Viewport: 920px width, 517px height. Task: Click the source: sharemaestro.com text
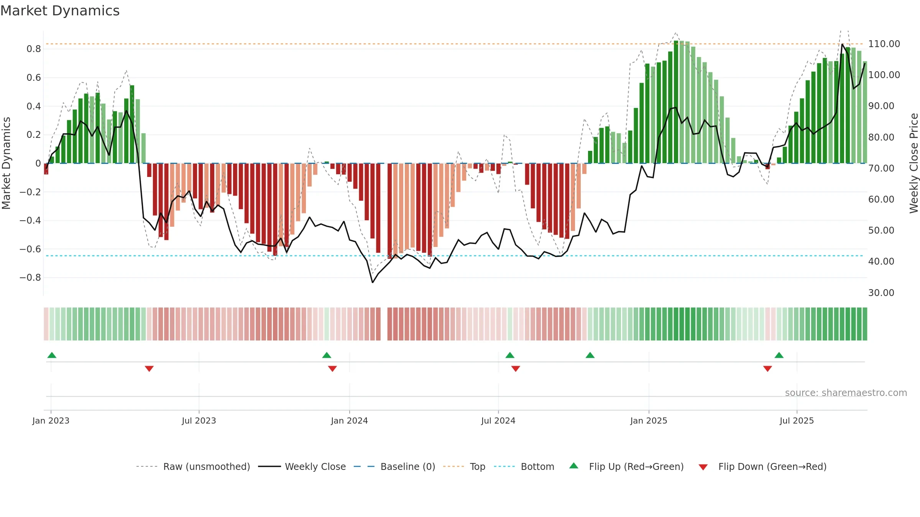tap(846, 393)
